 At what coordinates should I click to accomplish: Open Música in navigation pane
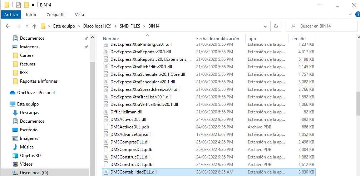(26, 147)
